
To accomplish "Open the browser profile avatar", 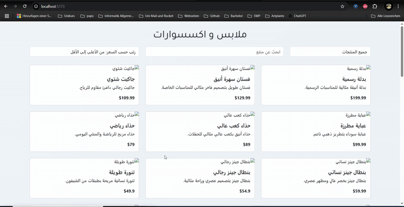I will 388,6.
